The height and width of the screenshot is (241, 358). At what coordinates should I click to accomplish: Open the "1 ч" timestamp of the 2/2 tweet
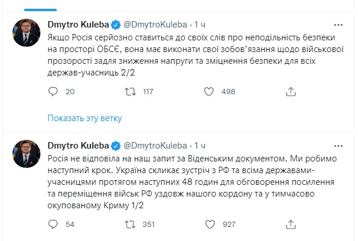[x=199, y=25]
